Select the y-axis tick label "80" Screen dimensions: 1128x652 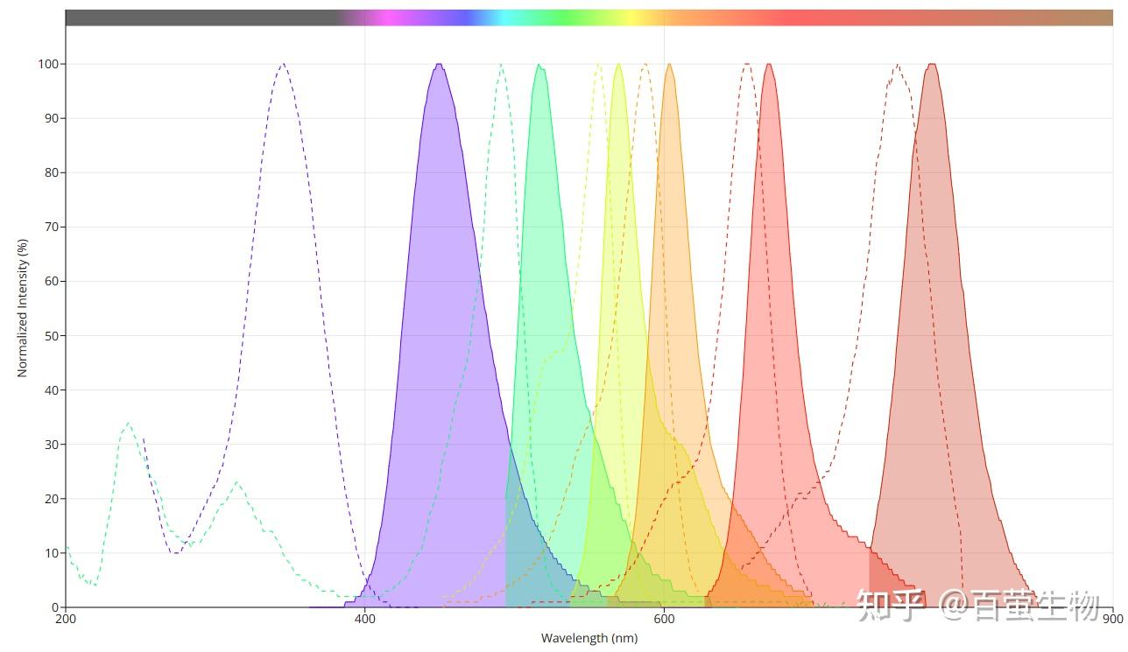[51, 172]
